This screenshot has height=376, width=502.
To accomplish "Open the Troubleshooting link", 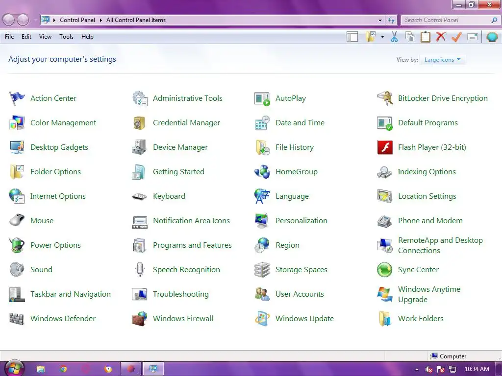I will pos(180,294).
